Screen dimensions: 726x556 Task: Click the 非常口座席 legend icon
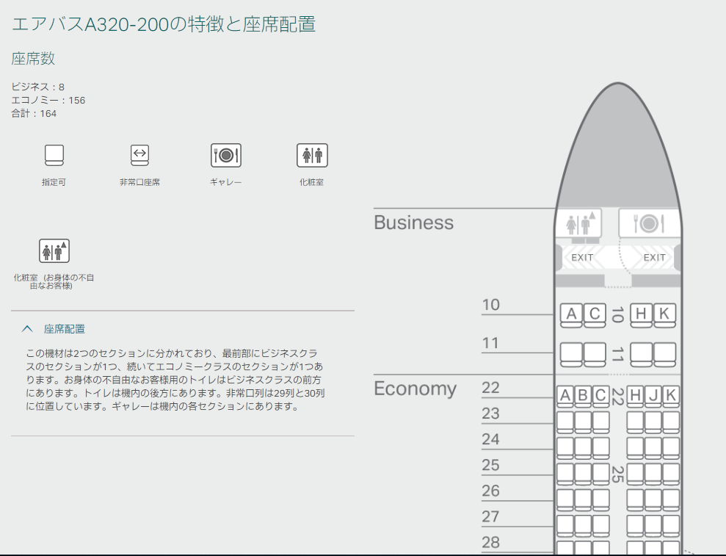click(139, 155)
